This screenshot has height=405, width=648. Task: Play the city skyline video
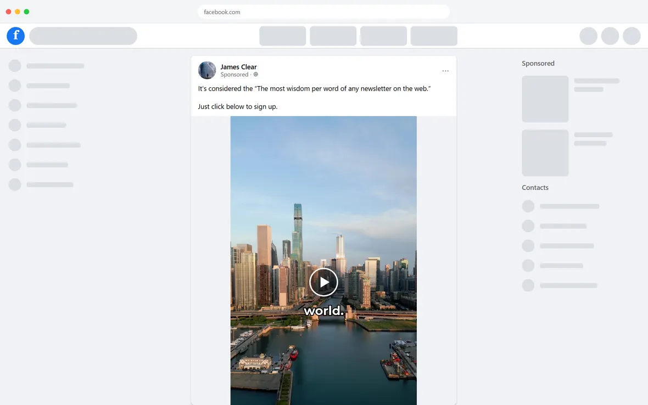[323, 282]
